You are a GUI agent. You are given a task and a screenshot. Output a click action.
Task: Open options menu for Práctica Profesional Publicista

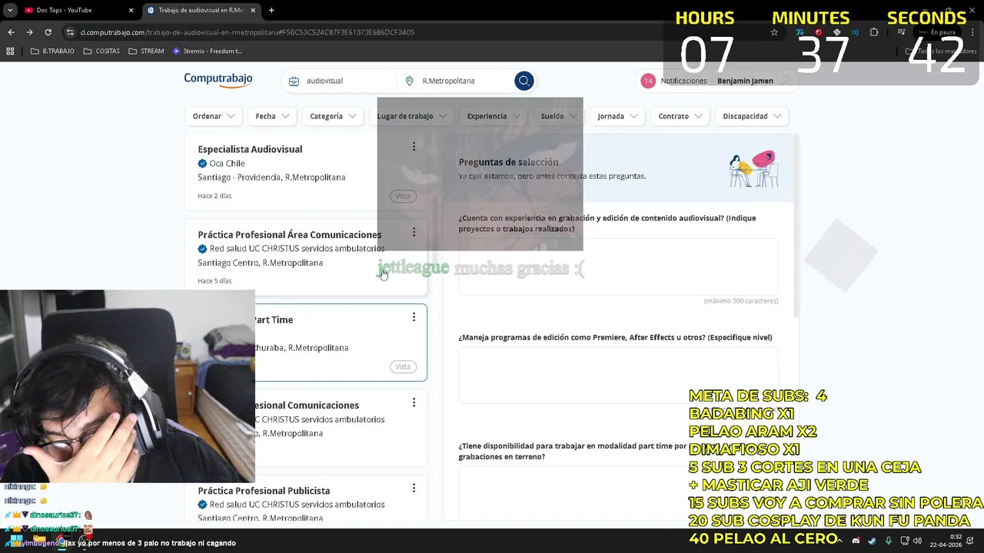coord(414,488)
